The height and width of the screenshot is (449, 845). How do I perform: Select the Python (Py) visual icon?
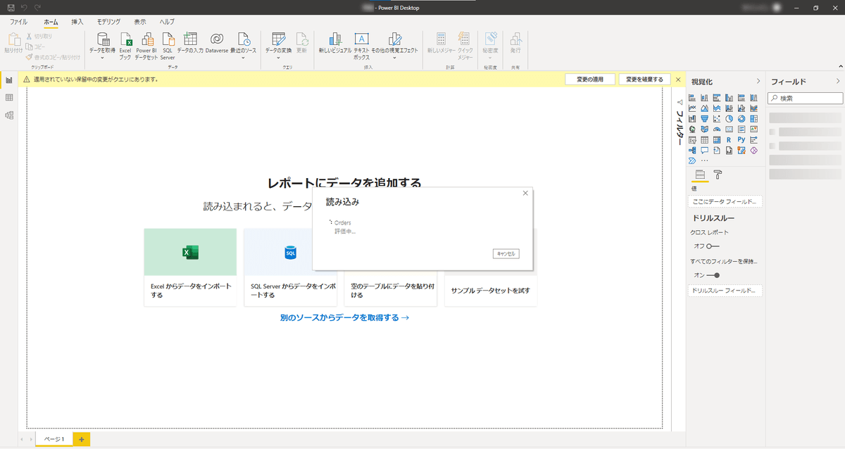tap(741, 140)
